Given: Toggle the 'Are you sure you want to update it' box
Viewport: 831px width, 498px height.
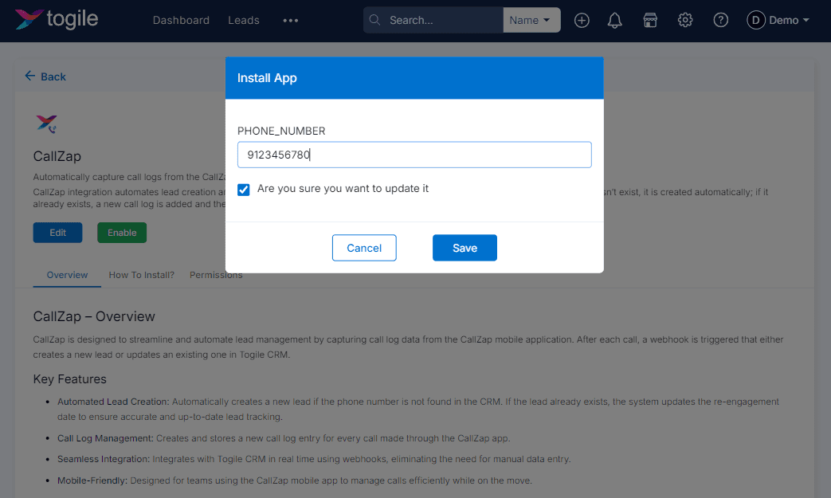Looking at the screenshot, I should pos(243,190).
